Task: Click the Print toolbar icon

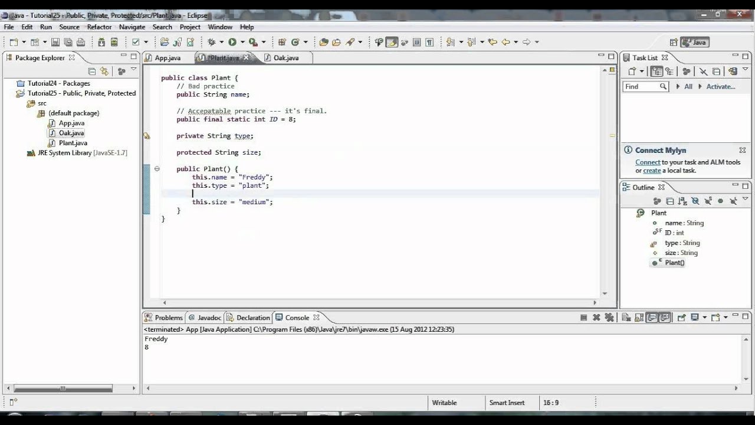Action: tap(81, 42)
